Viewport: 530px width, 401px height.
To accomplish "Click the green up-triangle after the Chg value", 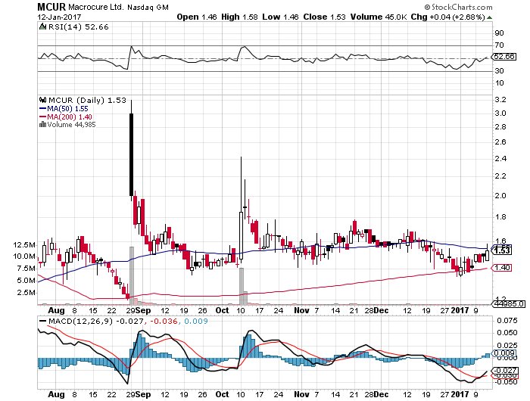I will (489, 17).
